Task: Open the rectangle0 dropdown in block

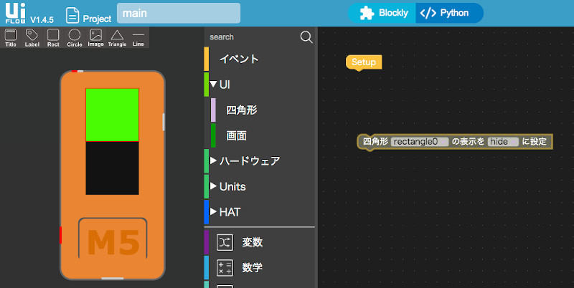Action: tap(420, 142)
